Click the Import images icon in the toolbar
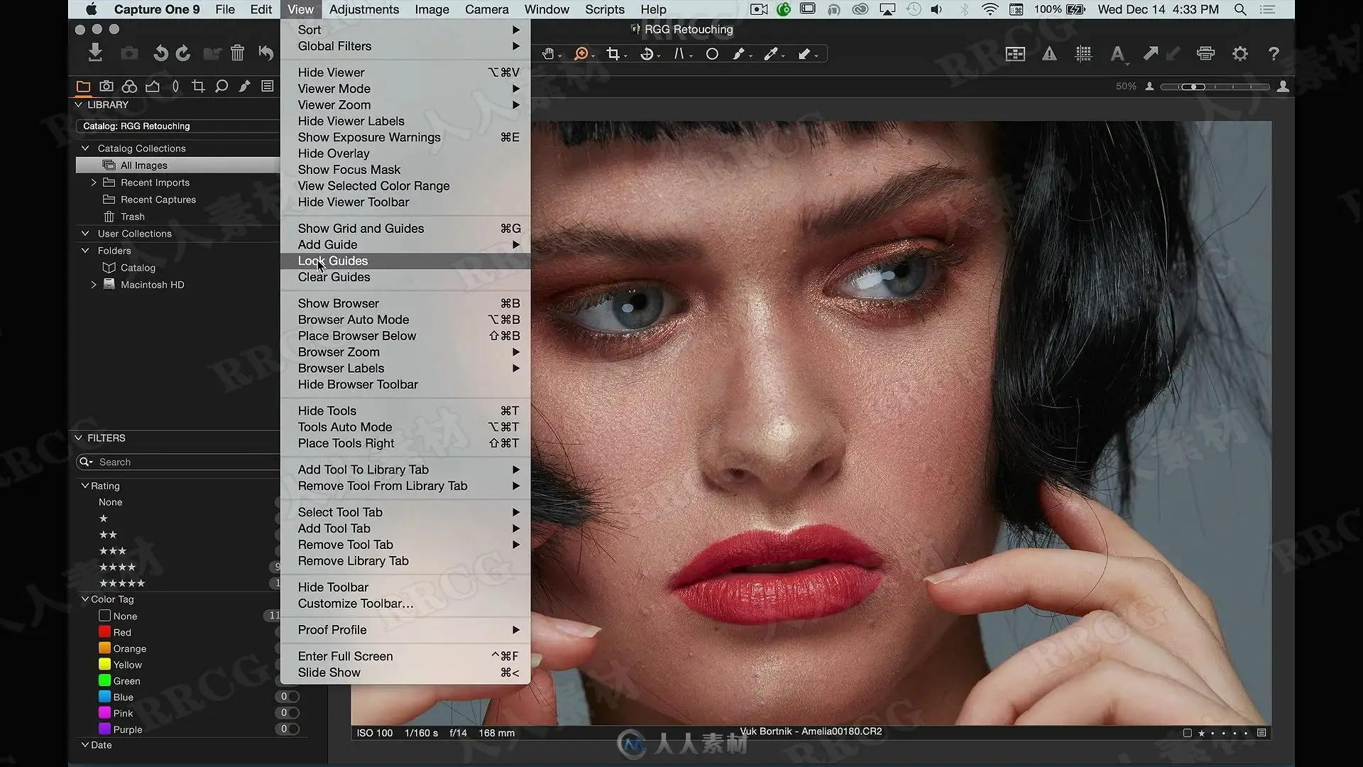The width and height of the screenshot is (1363, 767). point(95,53)
